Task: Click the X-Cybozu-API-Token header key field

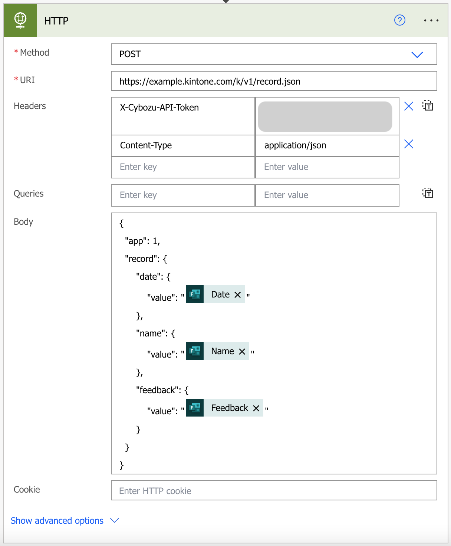Action: (183, 116)
